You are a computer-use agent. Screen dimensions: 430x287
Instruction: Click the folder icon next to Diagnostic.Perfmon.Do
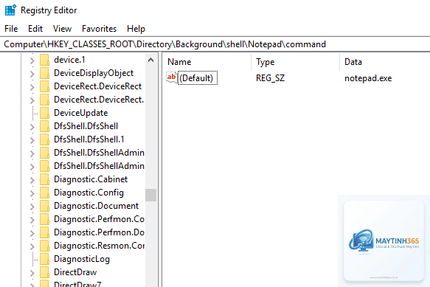tap(44, 232)
